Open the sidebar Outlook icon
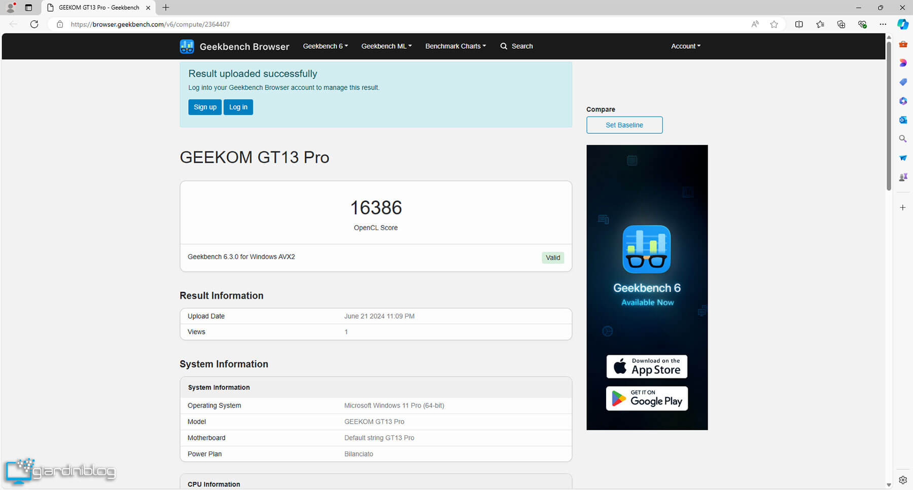913x490 pixels. pyautogui.click(x=903, y=120)
